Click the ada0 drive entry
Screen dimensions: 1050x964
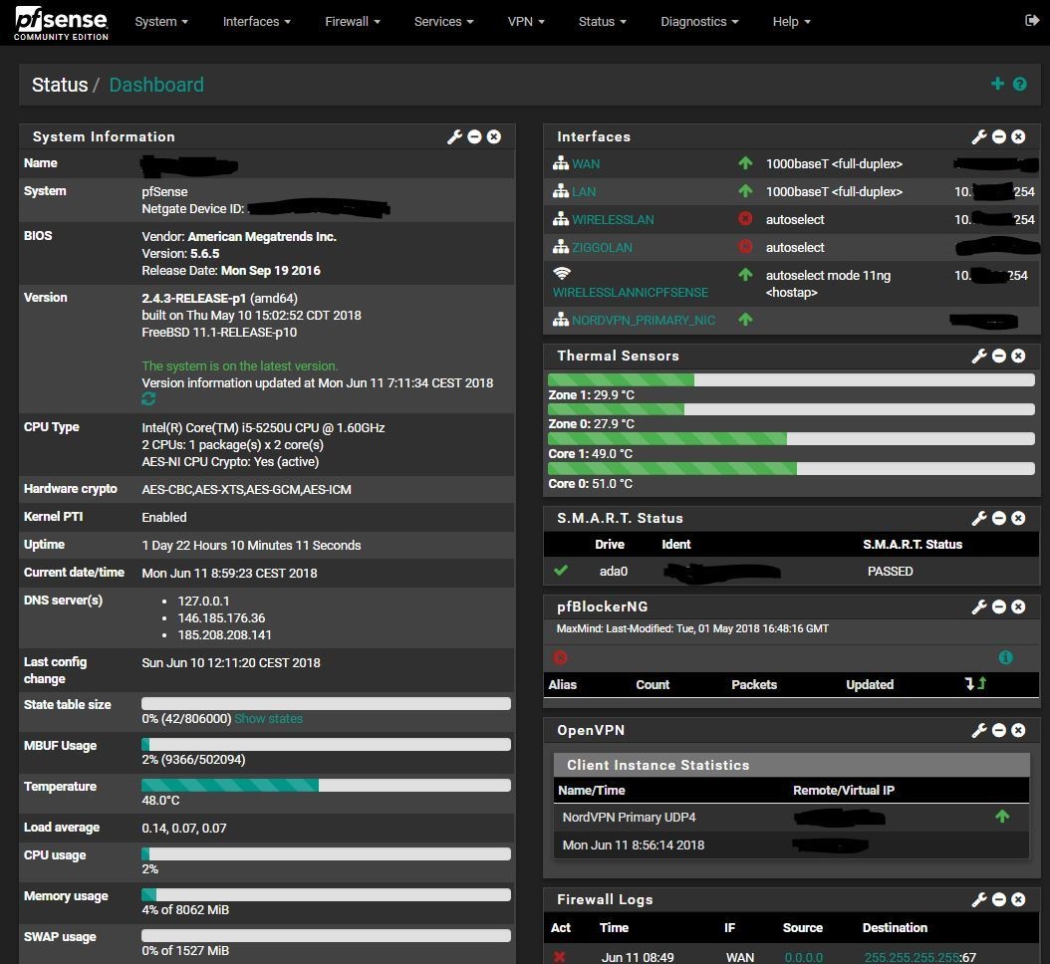614,571
